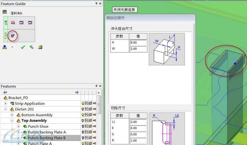Toggle light bulb visibility for Bottom Assembly
This screenshot has height=145, width=247.
coord(83,115)
